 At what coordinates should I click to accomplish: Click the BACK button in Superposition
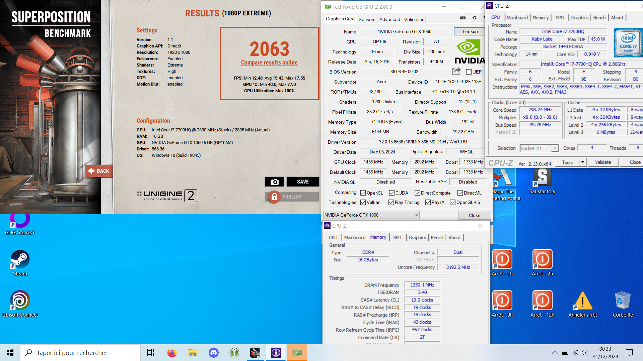click(98, 171)
